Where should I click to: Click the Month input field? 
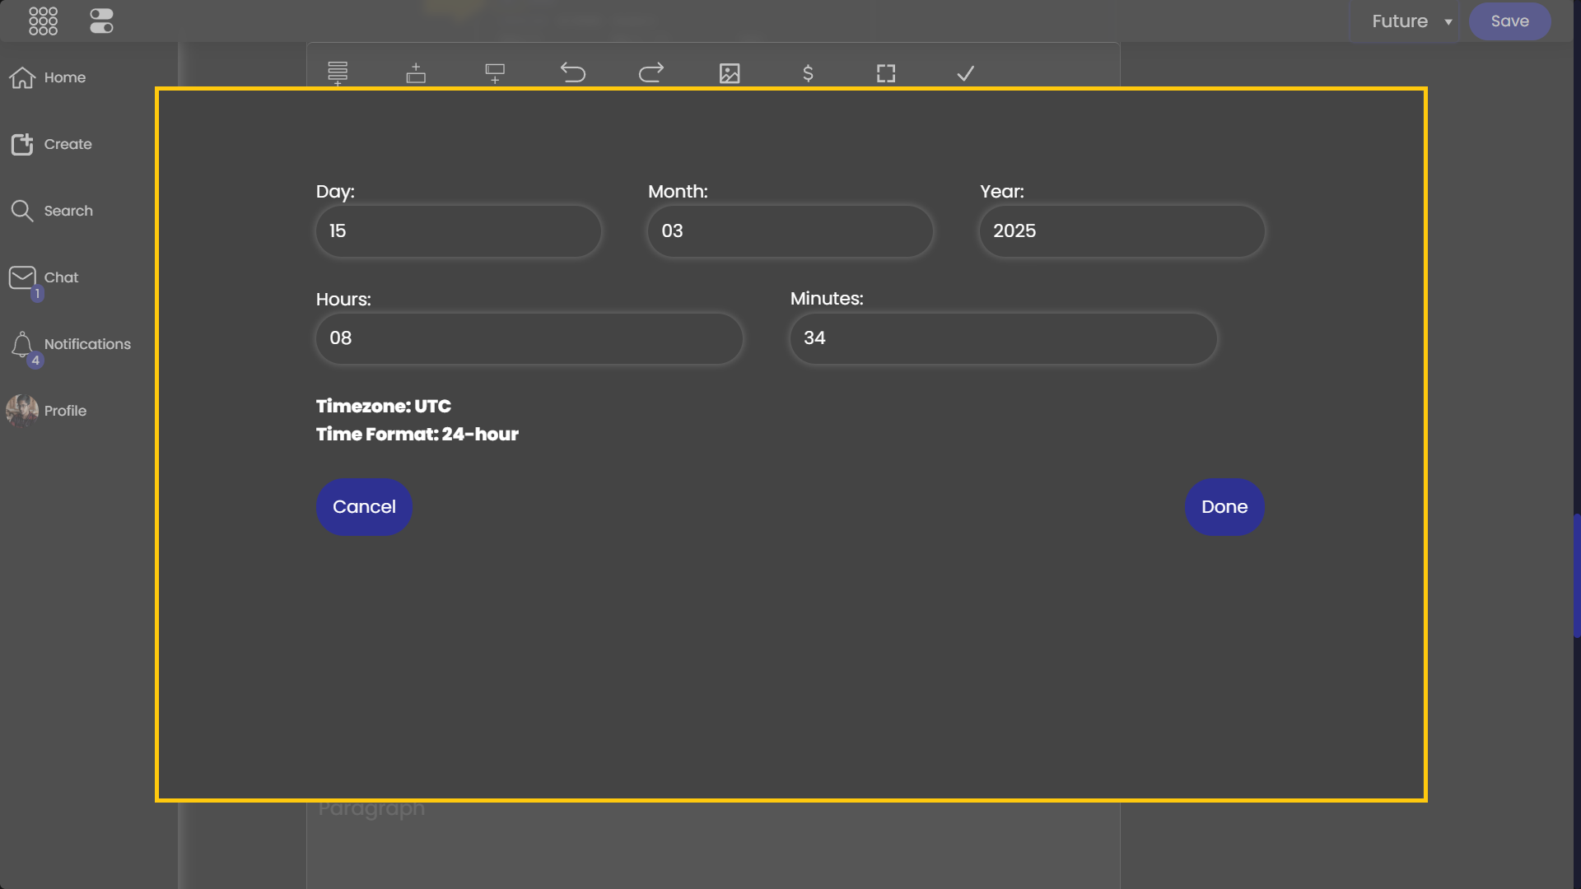click(790, 231)
